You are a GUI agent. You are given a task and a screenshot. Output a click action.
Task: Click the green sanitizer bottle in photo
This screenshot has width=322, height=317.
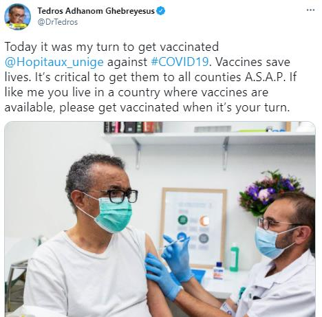(x=234, y=257)
